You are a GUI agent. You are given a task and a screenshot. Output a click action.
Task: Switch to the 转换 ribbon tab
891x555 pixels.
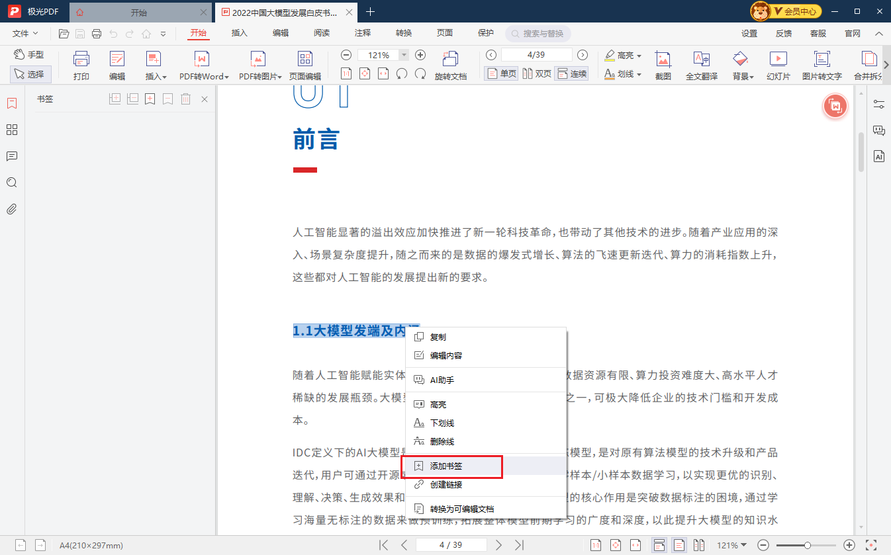pyautogui.click(x=404, y=33)
